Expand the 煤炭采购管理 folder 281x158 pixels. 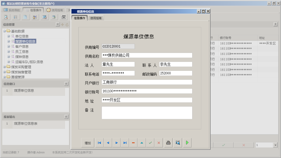pos(5,67)
